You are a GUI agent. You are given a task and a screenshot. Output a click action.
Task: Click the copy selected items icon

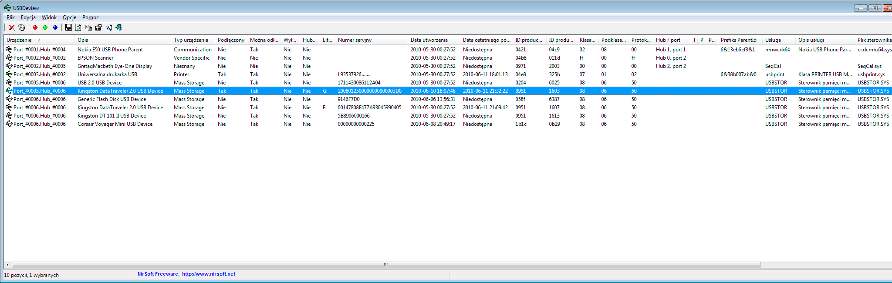coord(88,27)
